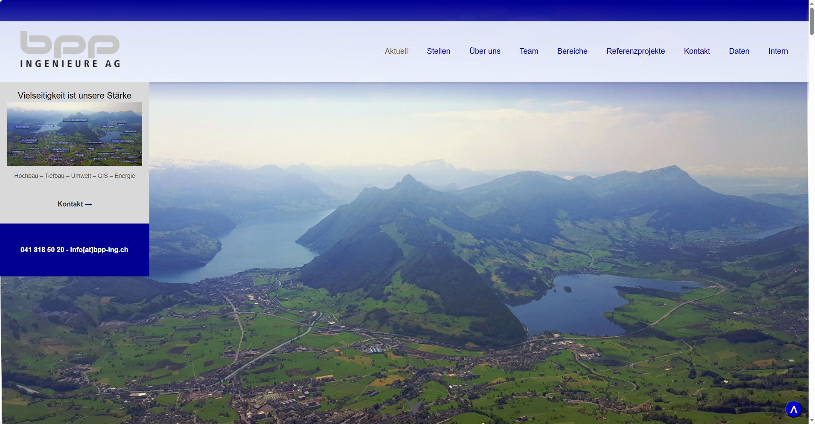The width and height of the screenshot is (815, 424).
Task: Open the Über uns section
Action: click(485, 51)
